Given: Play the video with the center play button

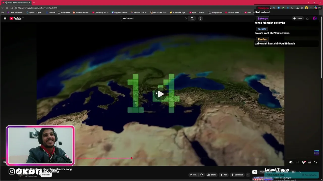Looking at the screenshot, I should coord(161,94).
